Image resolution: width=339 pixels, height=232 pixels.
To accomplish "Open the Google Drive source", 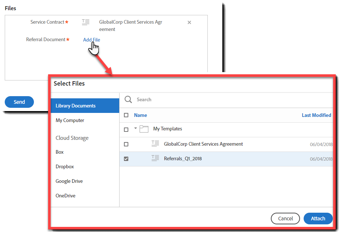I will click(70, 181).
